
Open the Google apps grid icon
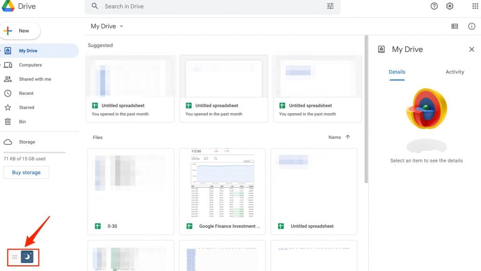[475, 6]
